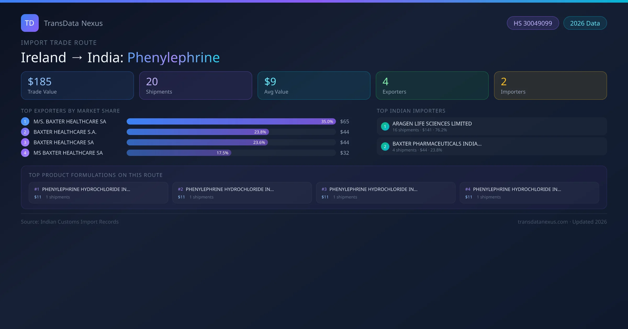Image resolution: width=628 pixels, height=329 pixels.
Task: Toggle the Importers stat card
Action: click(x=551, y=85)
